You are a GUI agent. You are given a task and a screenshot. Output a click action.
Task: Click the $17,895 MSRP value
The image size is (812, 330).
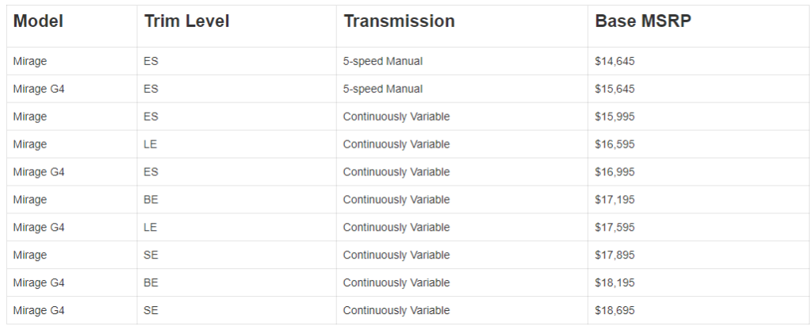[x=615, y=255]
